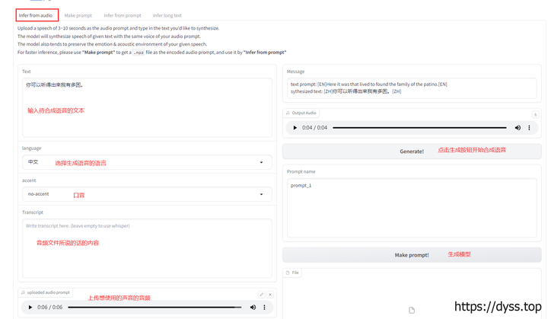Open the Infer from prompt tab
This screenshot has width=548, height=319.
pos(123,15)
